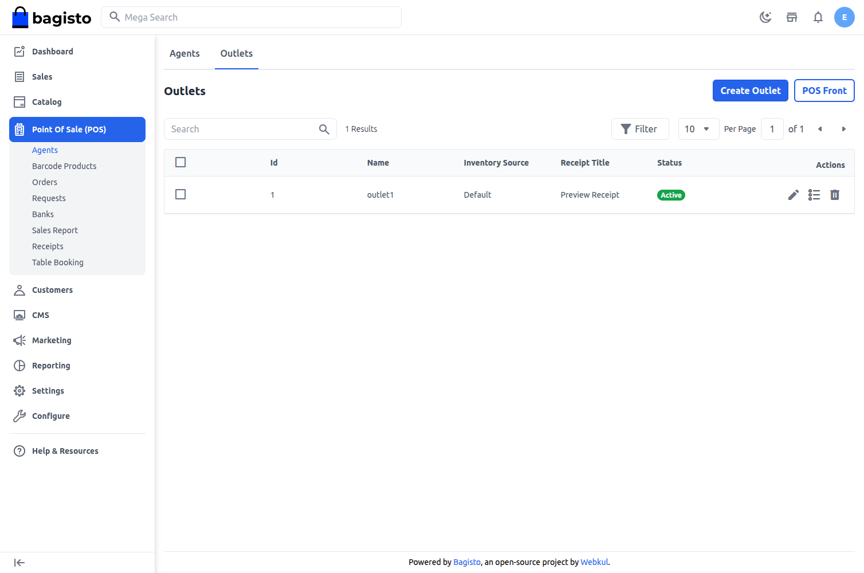Open Table Booking submenu item
Viewport: 864px width, 573px height.
(x=58, y=262)
